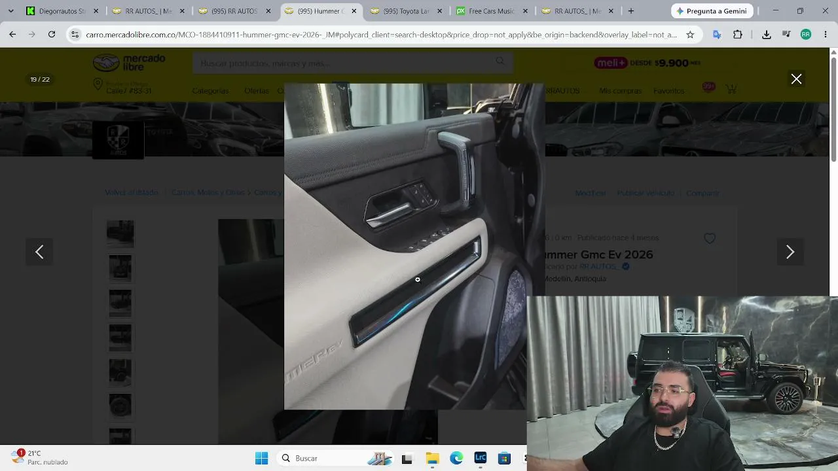This screenshot has width=838, height=471.
Task: Open the Ofertas menu item
Action: point(257,91)
